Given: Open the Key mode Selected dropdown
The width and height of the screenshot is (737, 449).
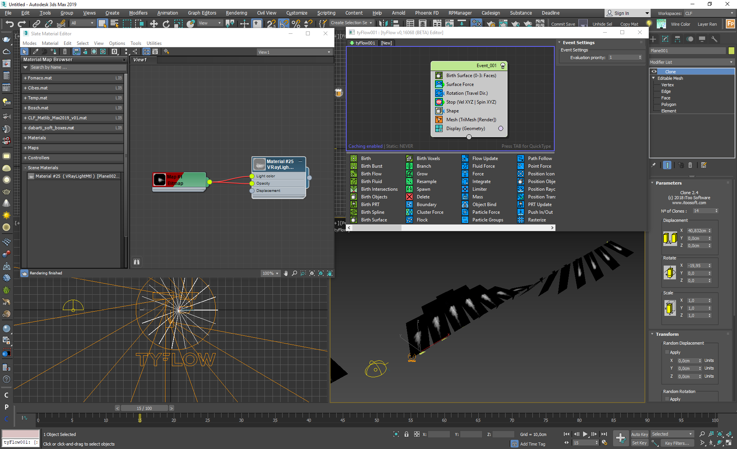Looking at the screenshot, I should (672, 434).
